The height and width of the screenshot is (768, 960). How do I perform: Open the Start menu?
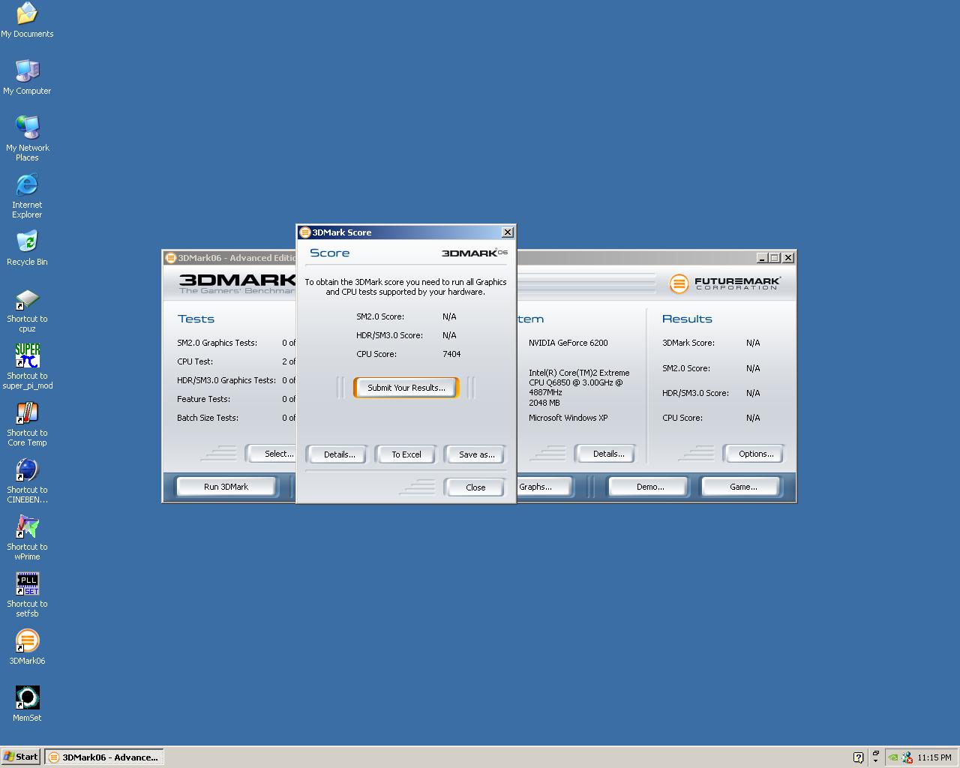coord(20,757)
